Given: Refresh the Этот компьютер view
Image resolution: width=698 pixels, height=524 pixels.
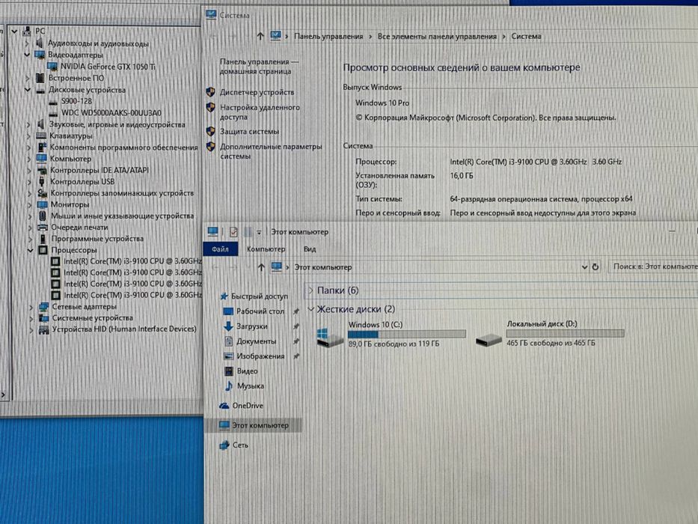Looking at the screenshot, I should (x=596, y=267).
